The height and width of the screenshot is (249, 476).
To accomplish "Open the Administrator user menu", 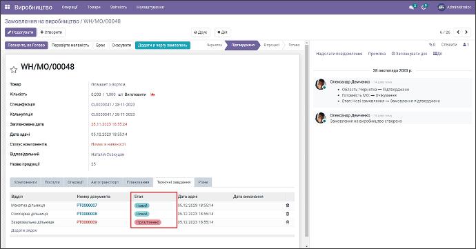I will point(455,7).
